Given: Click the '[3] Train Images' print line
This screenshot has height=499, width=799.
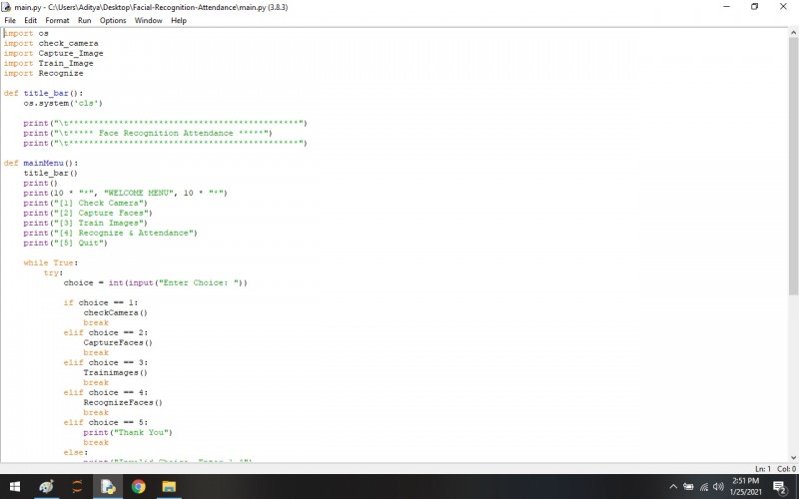Looking at the screenshot, I should tap(85, 223).
